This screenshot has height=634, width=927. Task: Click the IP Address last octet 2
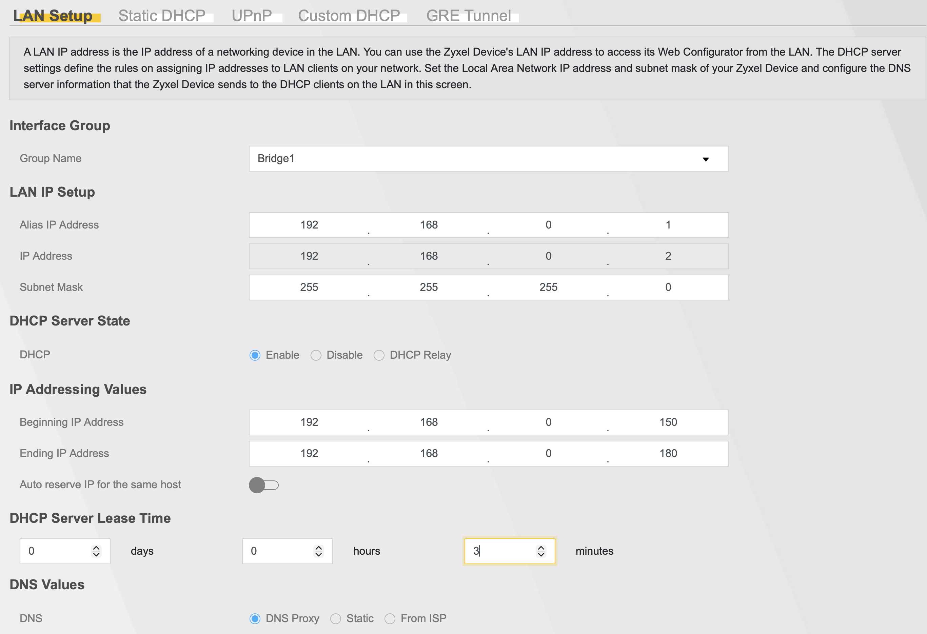coord(668,256)
